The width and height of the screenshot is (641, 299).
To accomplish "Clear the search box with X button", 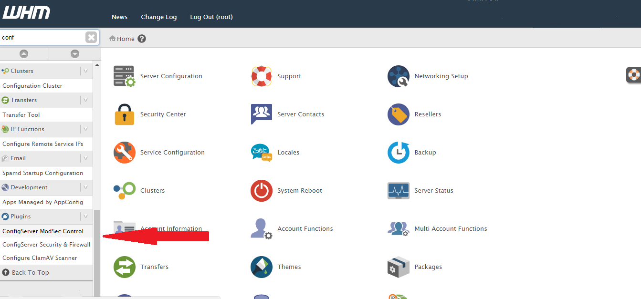I will 91,37.
